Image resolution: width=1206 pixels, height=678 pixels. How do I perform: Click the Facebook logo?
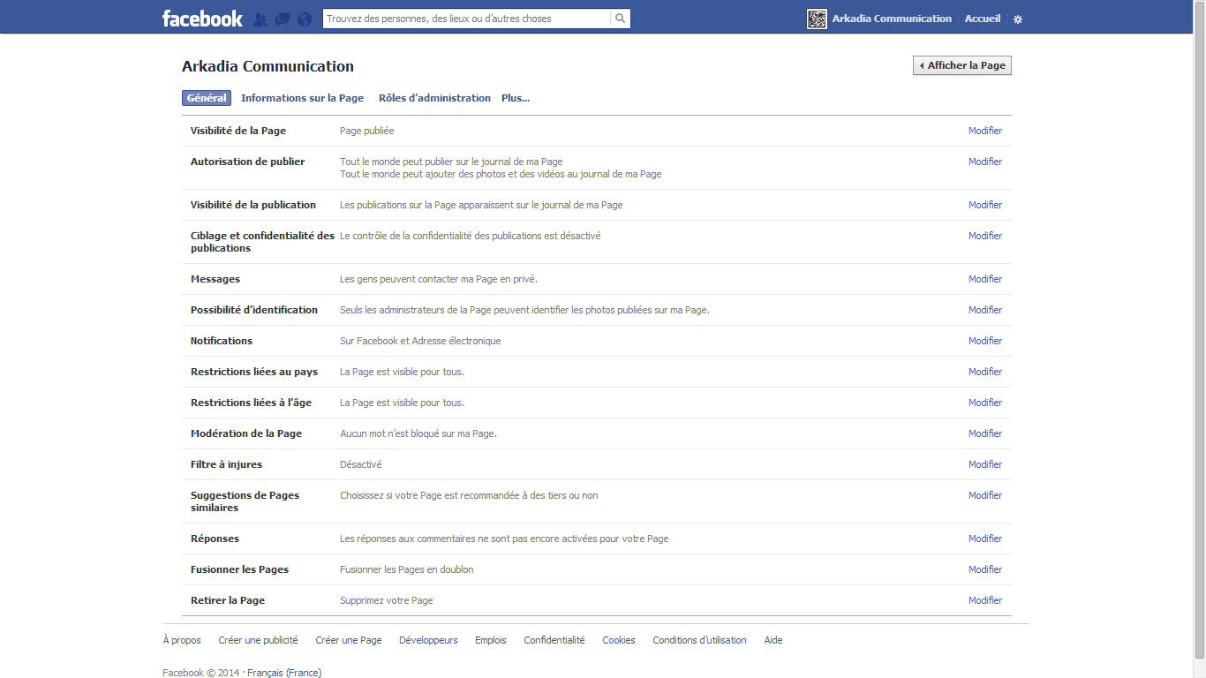click(202, 19)
